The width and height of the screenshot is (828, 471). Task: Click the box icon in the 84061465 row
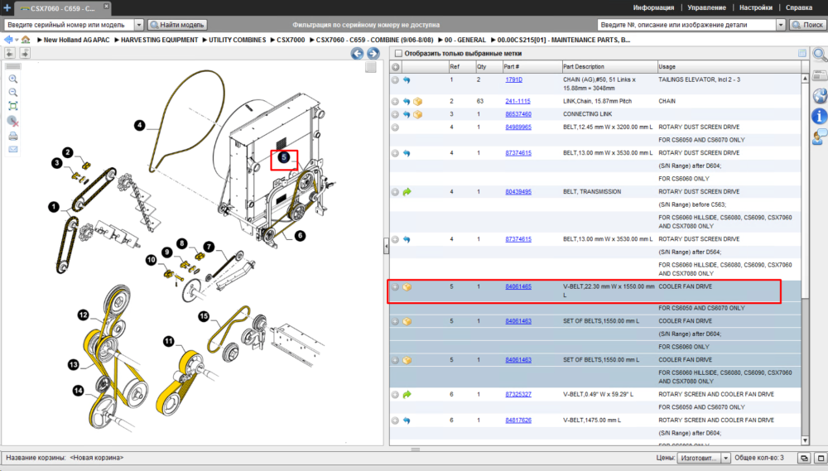pos(407,287)
